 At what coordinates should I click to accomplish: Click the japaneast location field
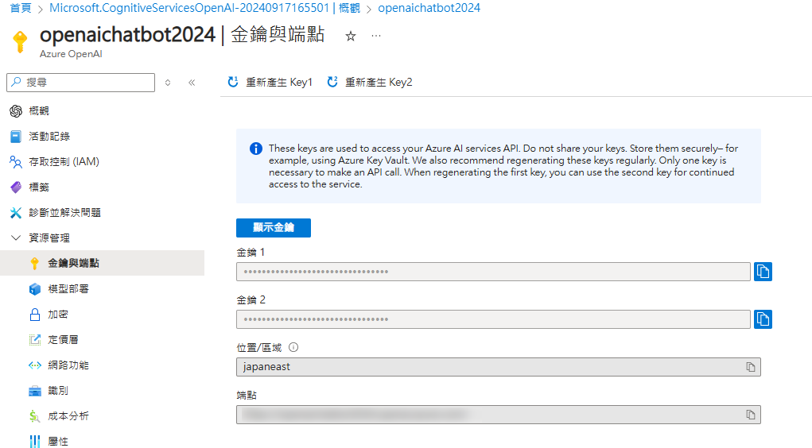click(x=498, y=367)
